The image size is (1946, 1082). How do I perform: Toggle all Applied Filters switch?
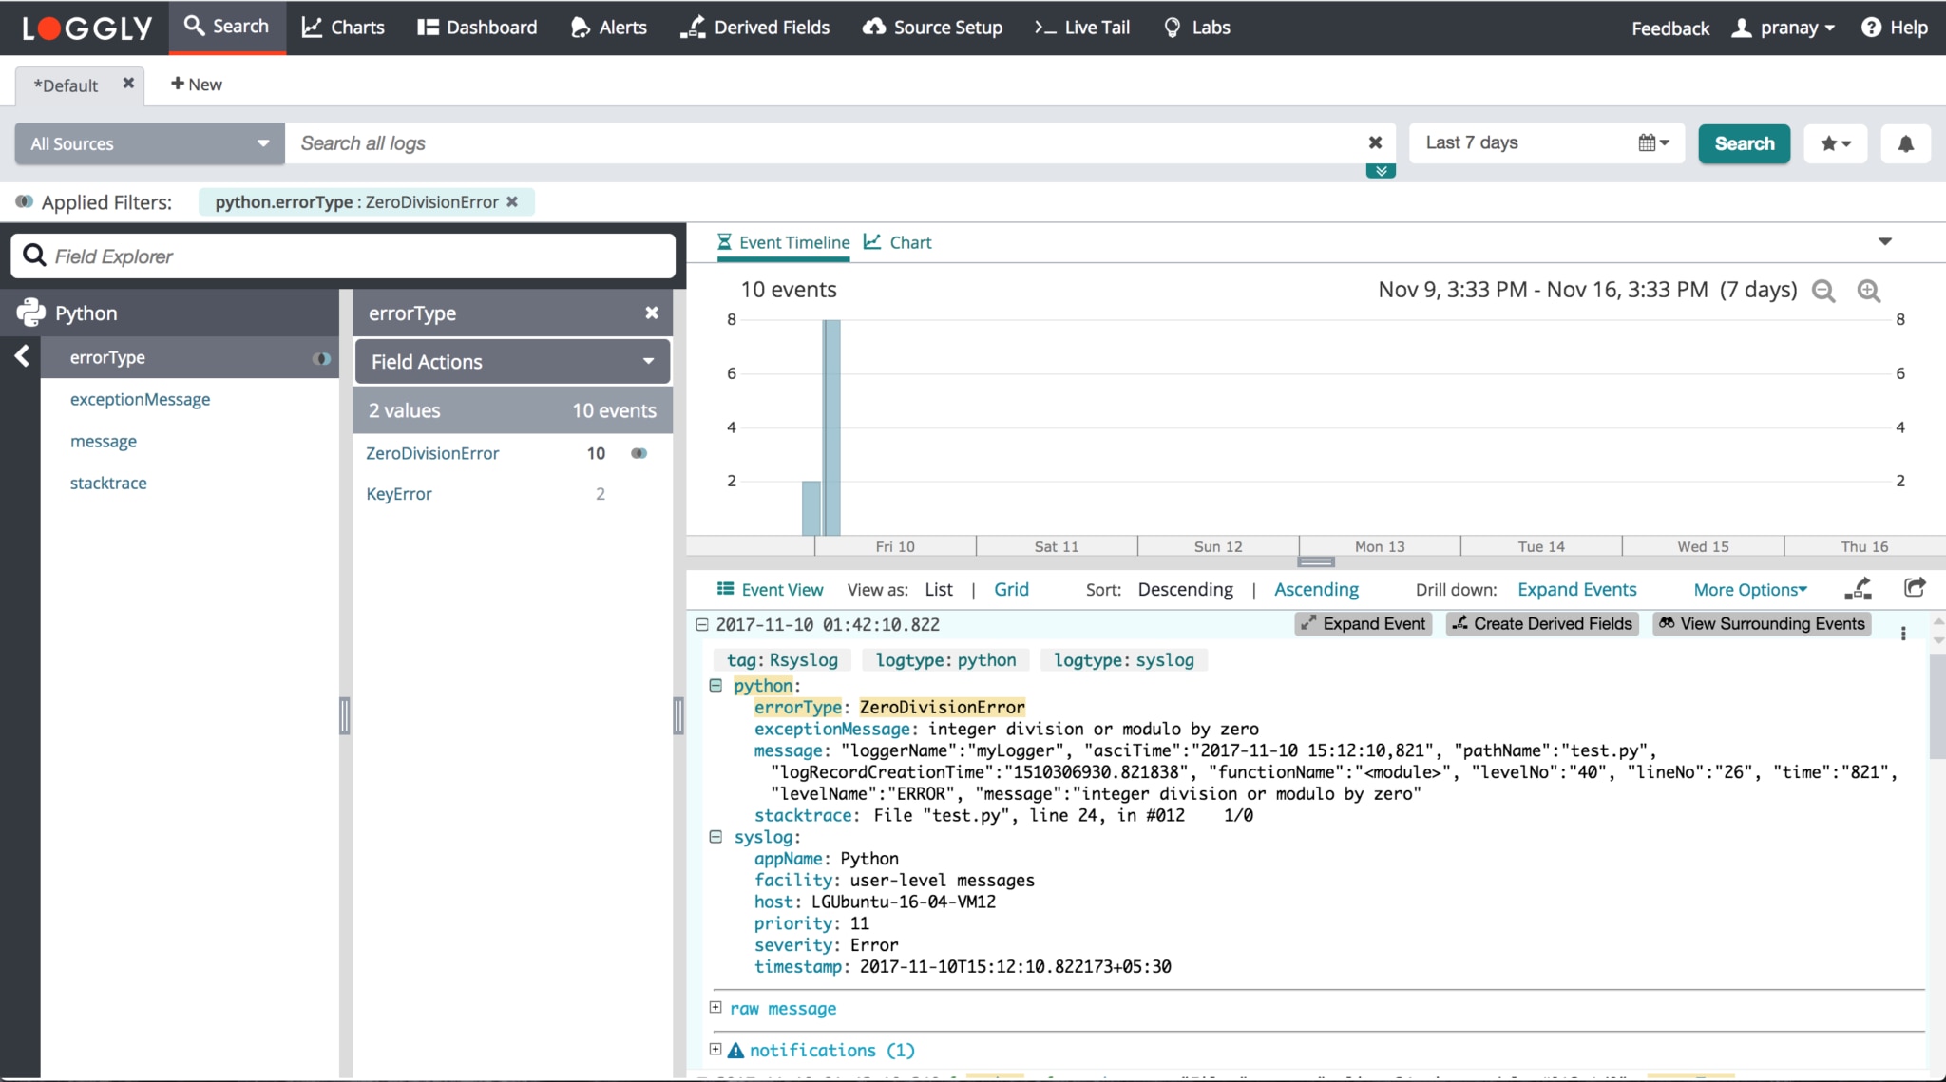pyautogui.click(x=24, y=201)
